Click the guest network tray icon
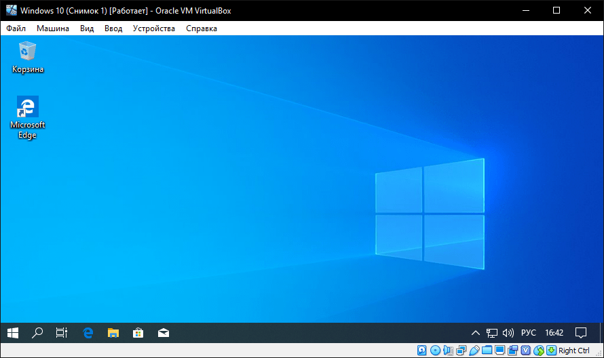The height and width of the screenshot is (358, 604). [x=492, y=333]
